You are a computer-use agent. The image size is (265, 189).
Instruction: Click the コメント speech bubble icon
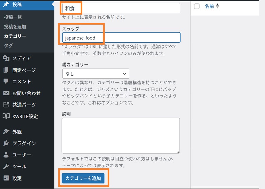point(6,82)
